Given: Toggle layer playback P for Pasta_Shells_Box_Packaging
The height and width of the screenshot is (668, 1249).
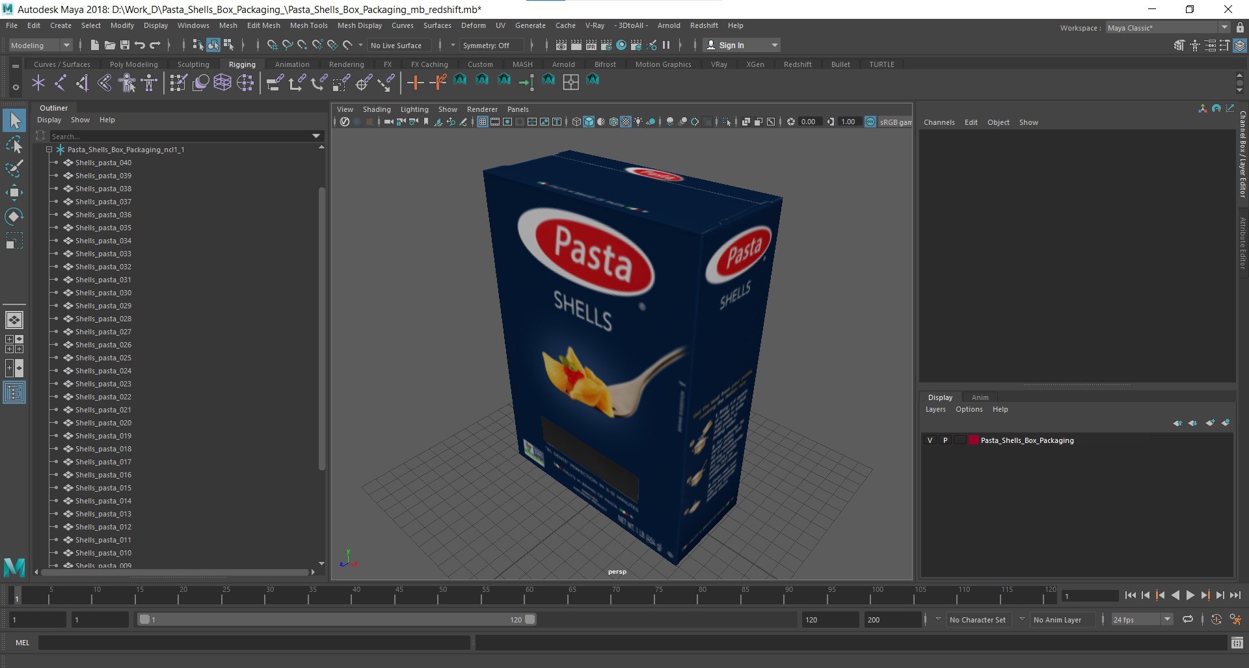Looking at the screenshot, I should point(945,440).
